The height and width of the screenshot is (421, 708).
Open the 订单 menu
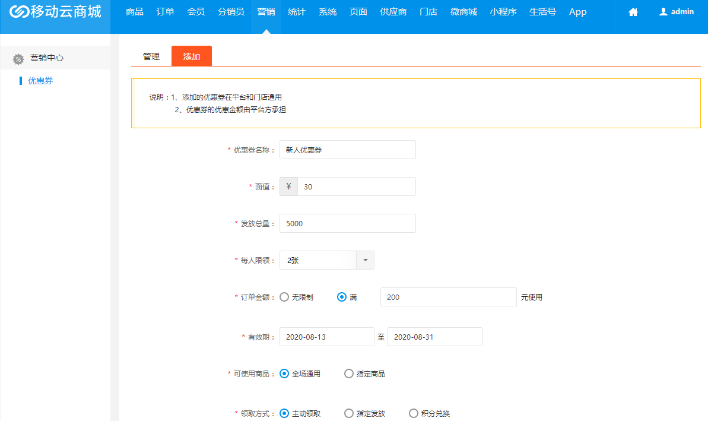[165, 11]
